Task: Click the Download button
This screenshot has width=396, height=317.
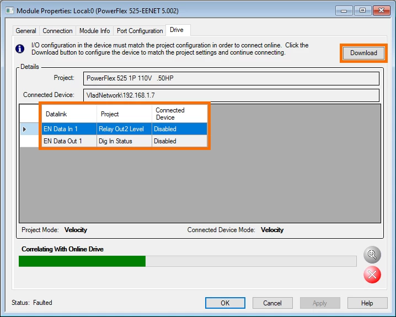Action: point(363,53)
